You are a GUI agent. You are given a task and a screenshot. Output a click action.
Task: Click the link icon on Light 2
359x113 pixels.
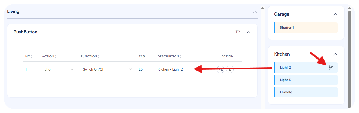331,68
